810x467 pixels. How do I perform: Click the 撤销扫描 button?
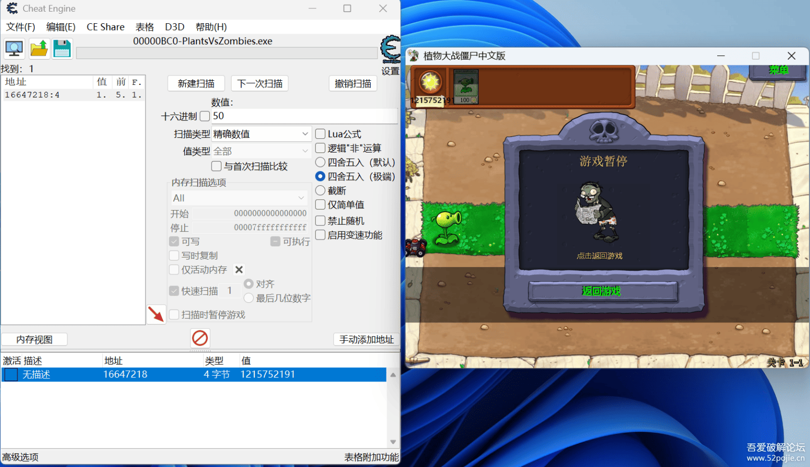coord(353,83)
